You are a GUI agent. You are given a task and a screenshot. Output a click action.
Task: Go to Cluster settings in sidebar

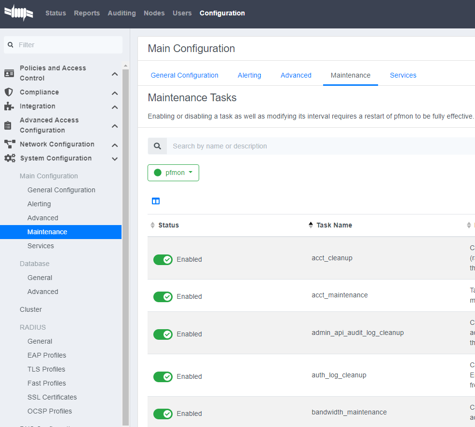click(x=31, y=309)
